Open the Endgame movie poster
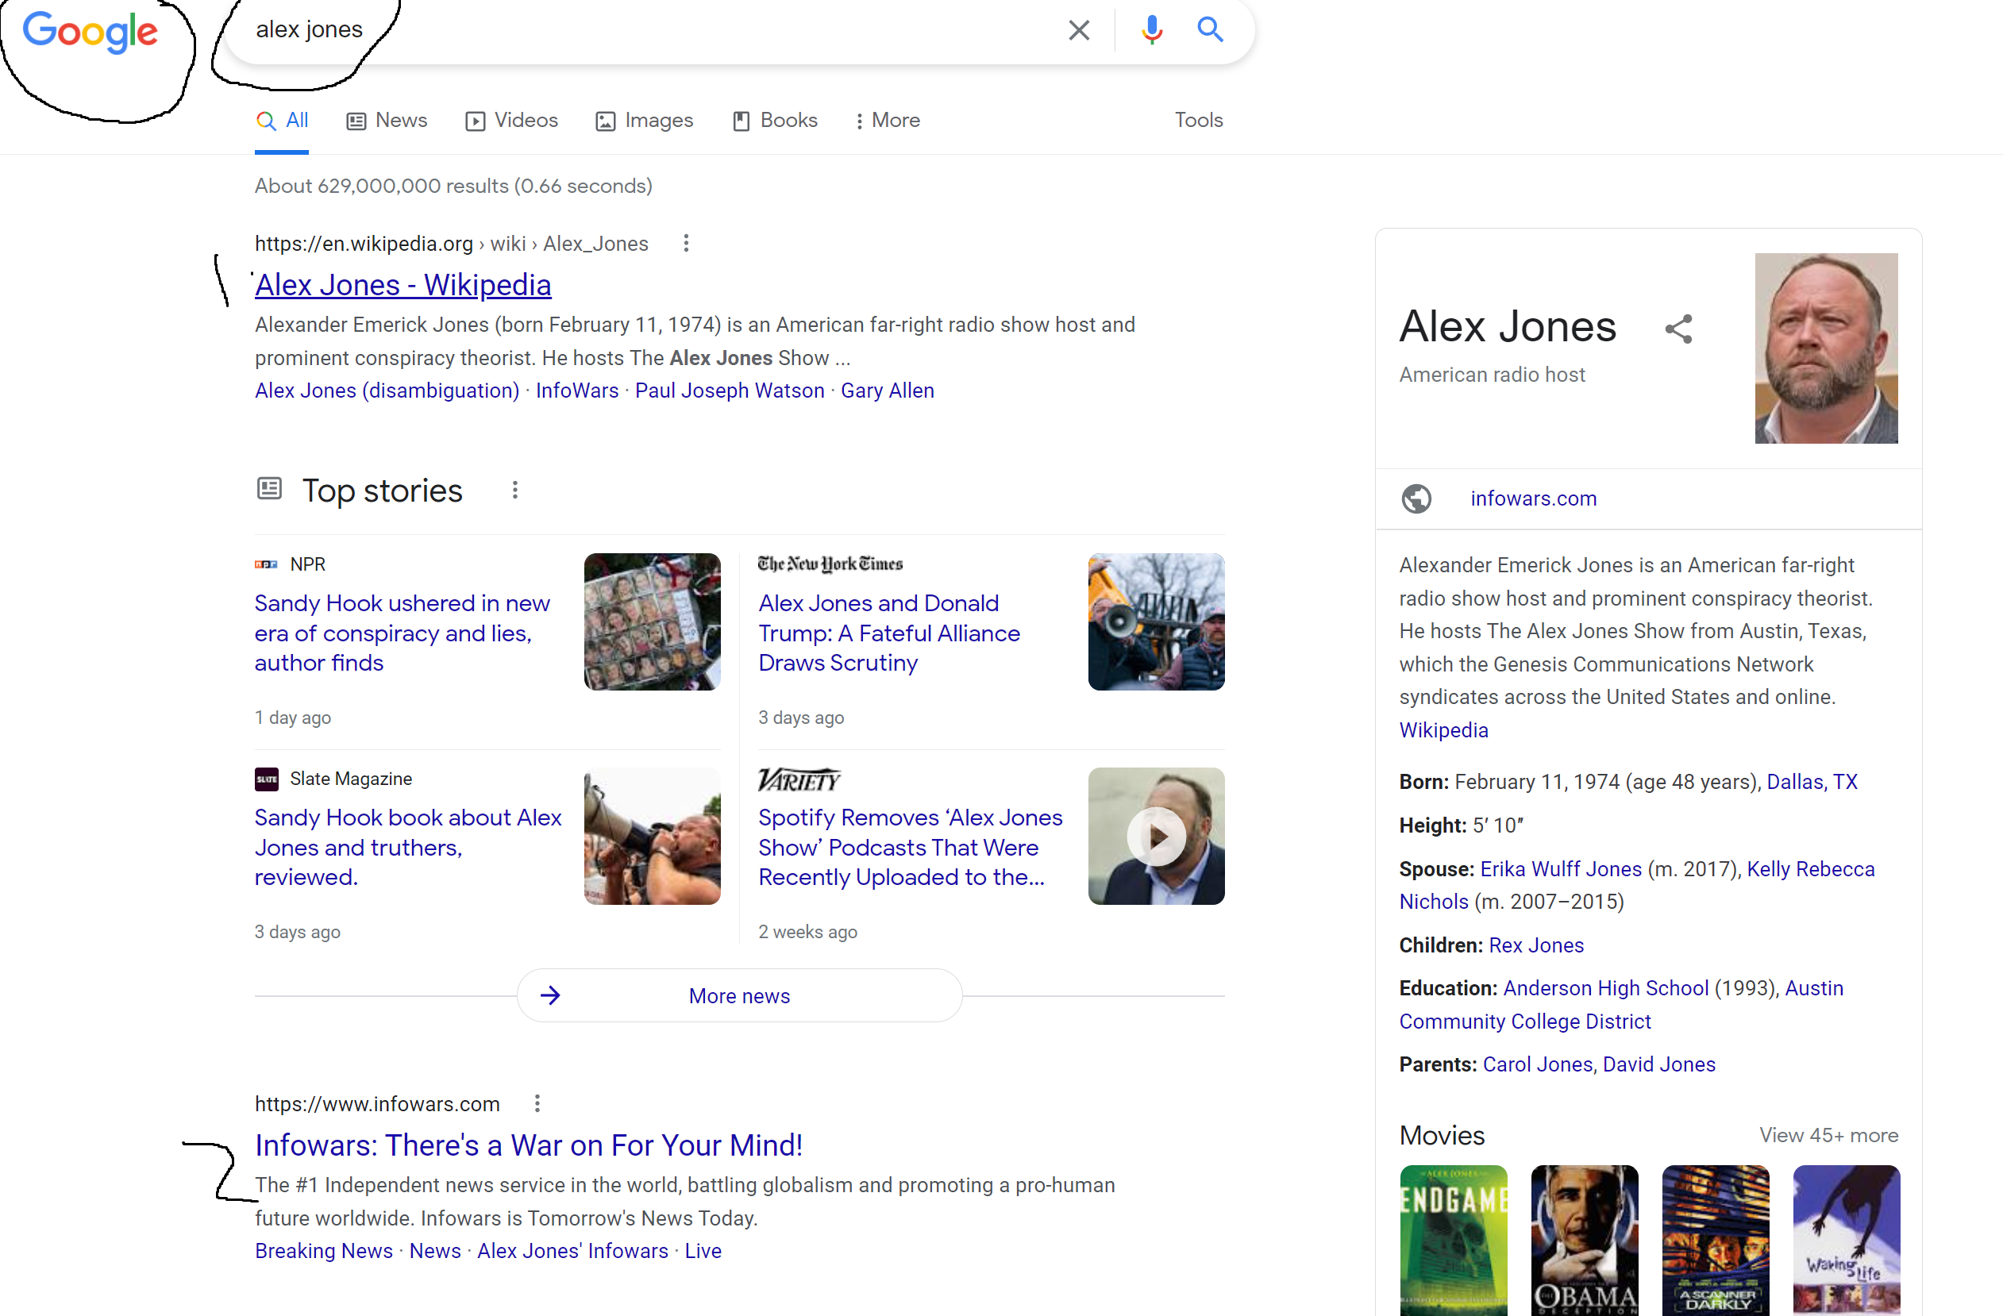 point(1454,1241)
